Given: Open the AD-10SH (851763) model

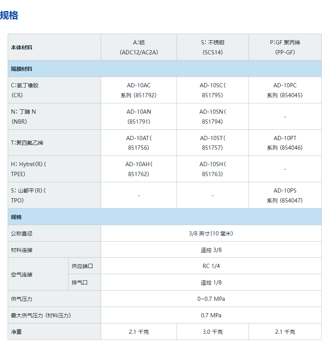Looking at the screenshot, I should click(x=213, y=169).
